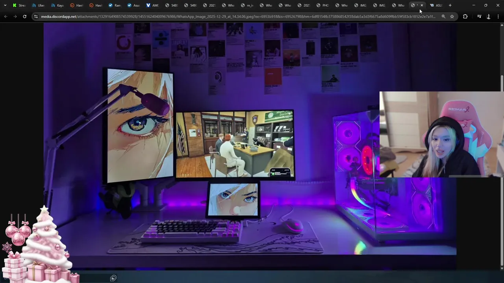This screenshot has height=283, width=504.
Task: Go back to the previous page
Action: pyautogui.click(x=6, y=17)
